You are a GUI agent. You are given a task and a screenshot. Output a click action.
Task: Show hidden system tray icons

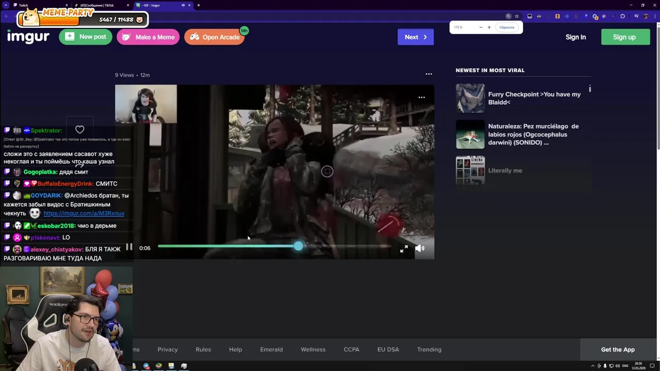(593, 366)
